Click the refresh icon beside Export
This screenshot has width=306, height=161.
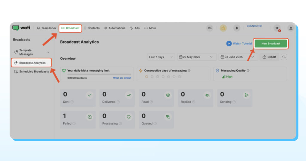pyautogui.click(x=284, y=57)
